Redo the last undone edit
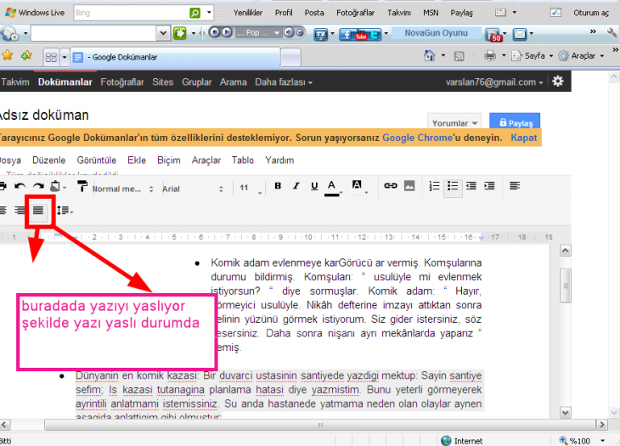This screenshot has height=446, width=620. coord(38,186)
